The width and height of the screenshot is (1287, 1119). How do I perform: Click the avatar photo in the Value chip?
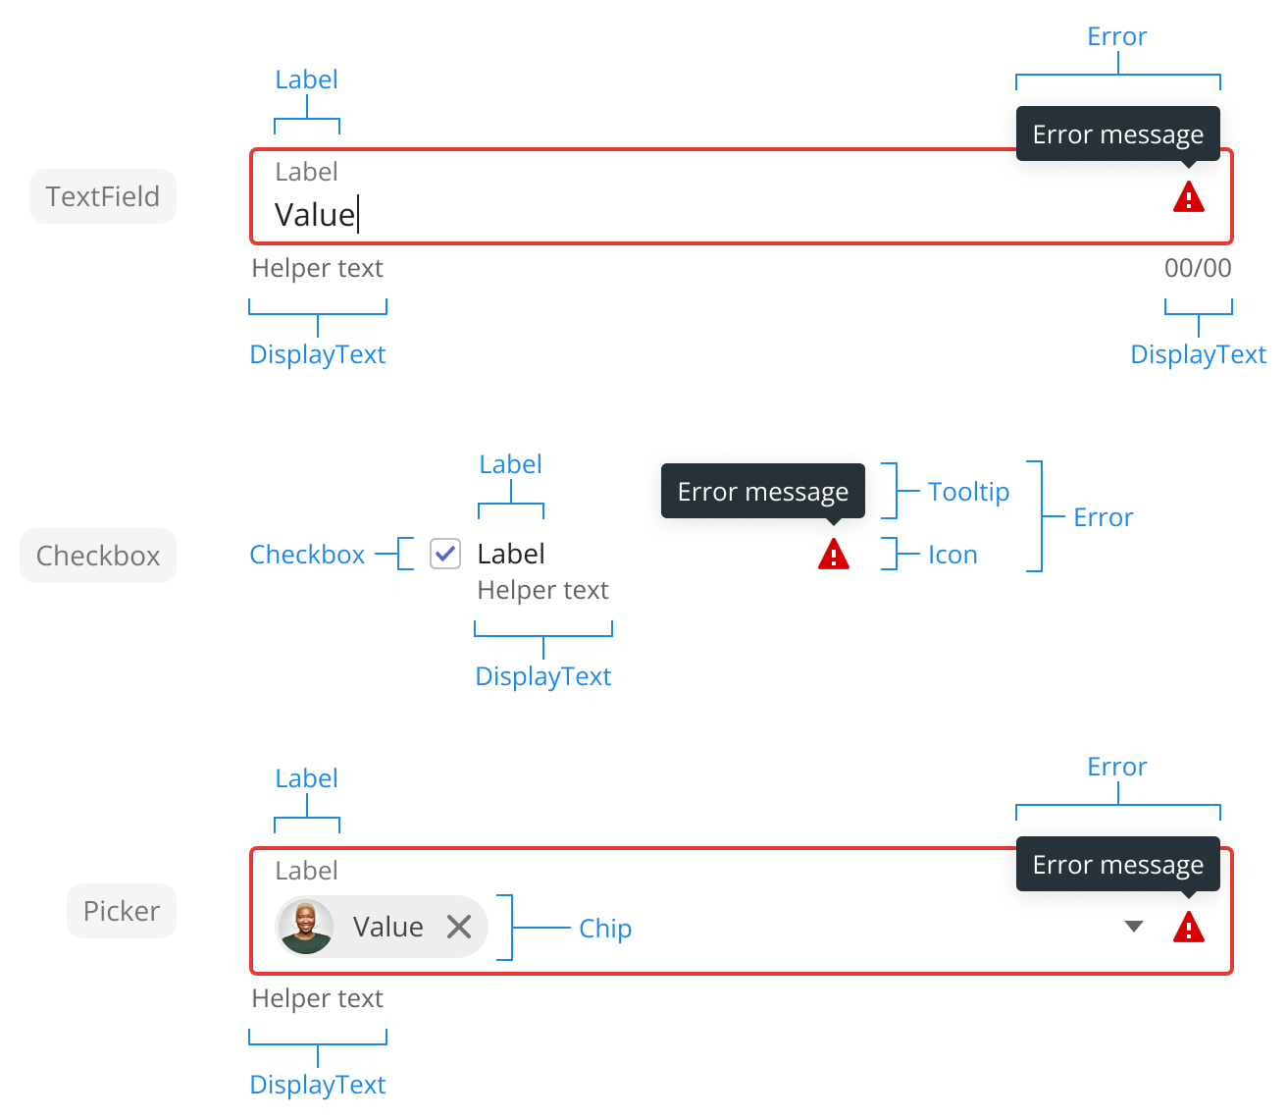tap(306, 927)
